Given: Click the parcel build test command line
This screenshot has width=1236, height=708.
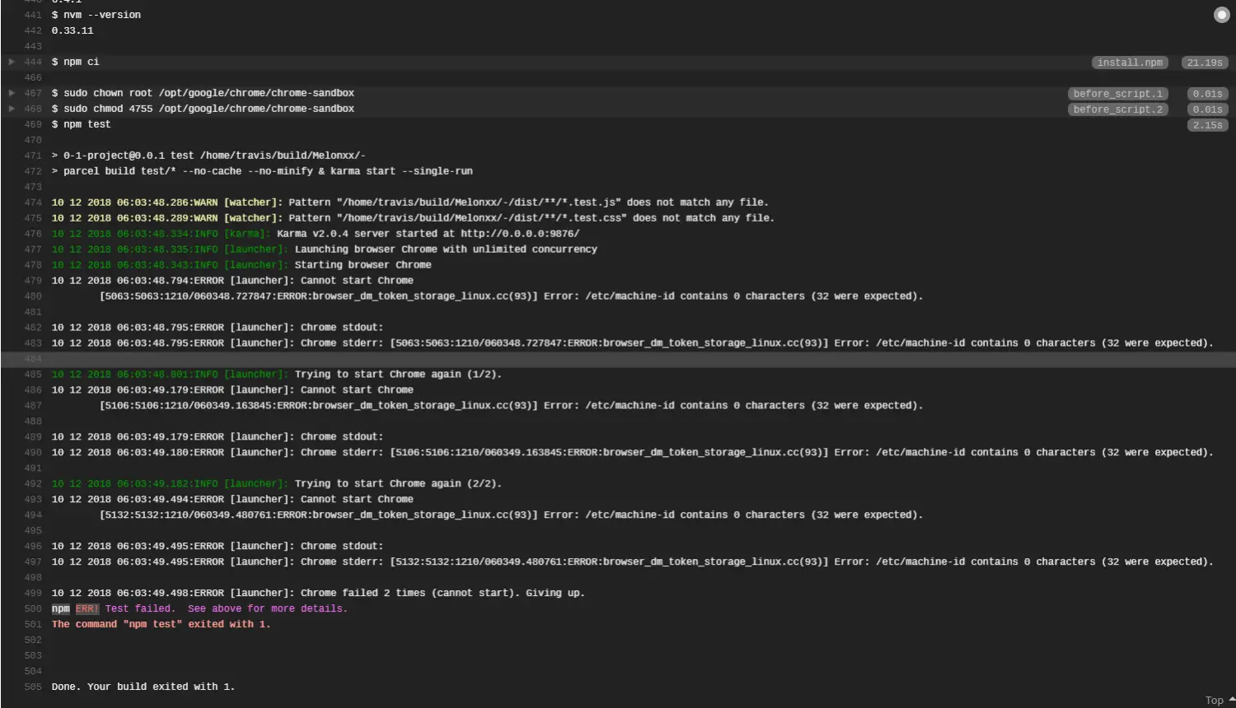Looking at the screenshot, I should (x=262, y=171).
